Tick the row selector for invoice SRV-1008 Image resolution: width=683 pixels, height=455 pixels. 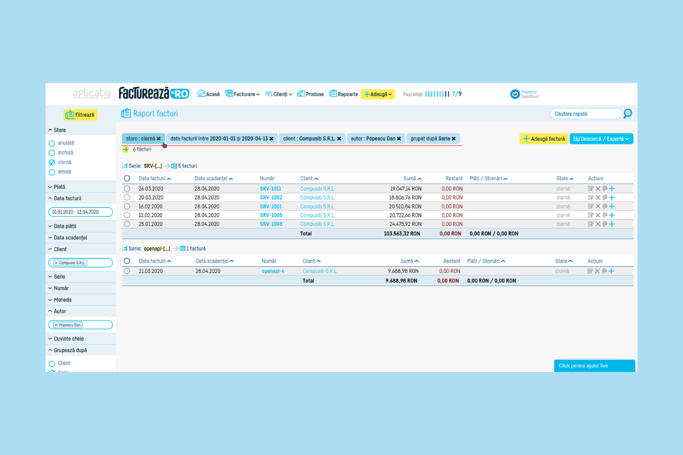pos(127,224)
